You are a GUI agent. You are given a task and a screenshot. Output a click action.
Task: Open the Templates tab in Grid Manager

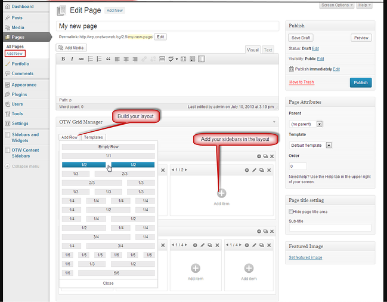(x=93, y=137)
